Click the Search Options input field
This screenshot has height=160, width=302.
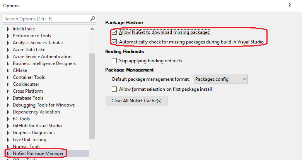(46, 19)
